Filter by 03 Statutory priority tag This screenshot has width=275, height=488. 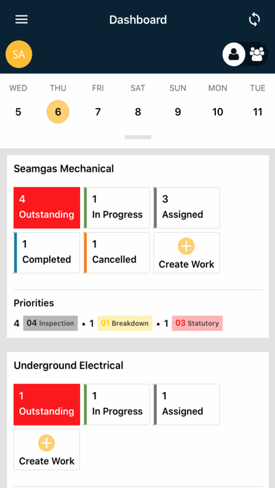pos(197,323)
